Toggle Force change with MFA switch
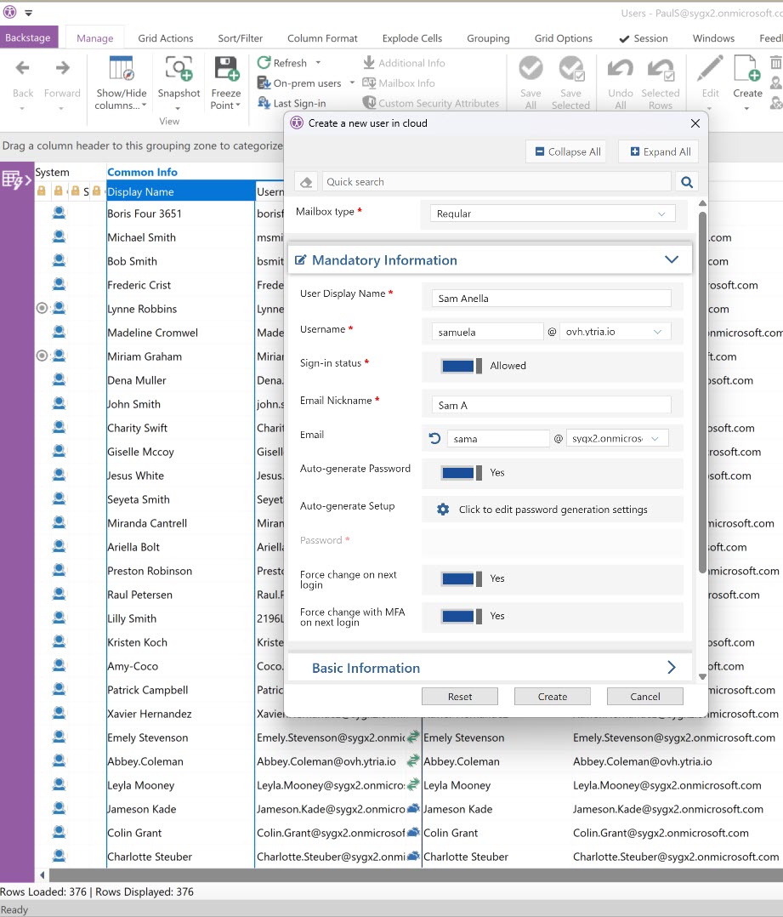Screen dimensions: 783x917 461,616
